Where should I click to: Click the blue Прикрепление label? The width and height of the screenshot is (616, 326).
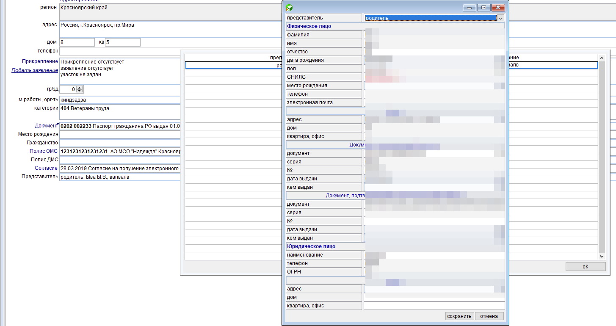40,61
